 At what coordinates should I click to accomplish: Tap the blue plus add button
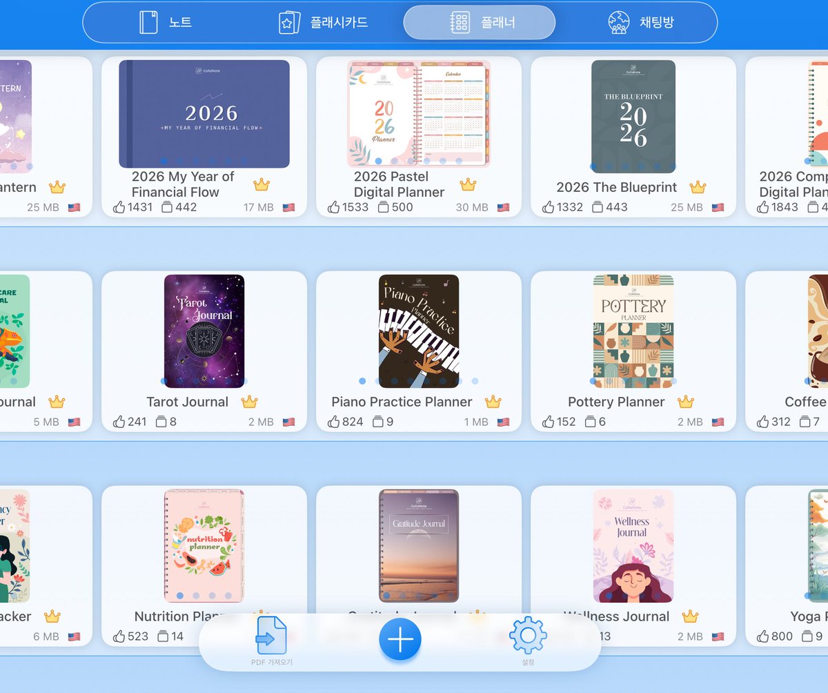click(x=400, y=639)
